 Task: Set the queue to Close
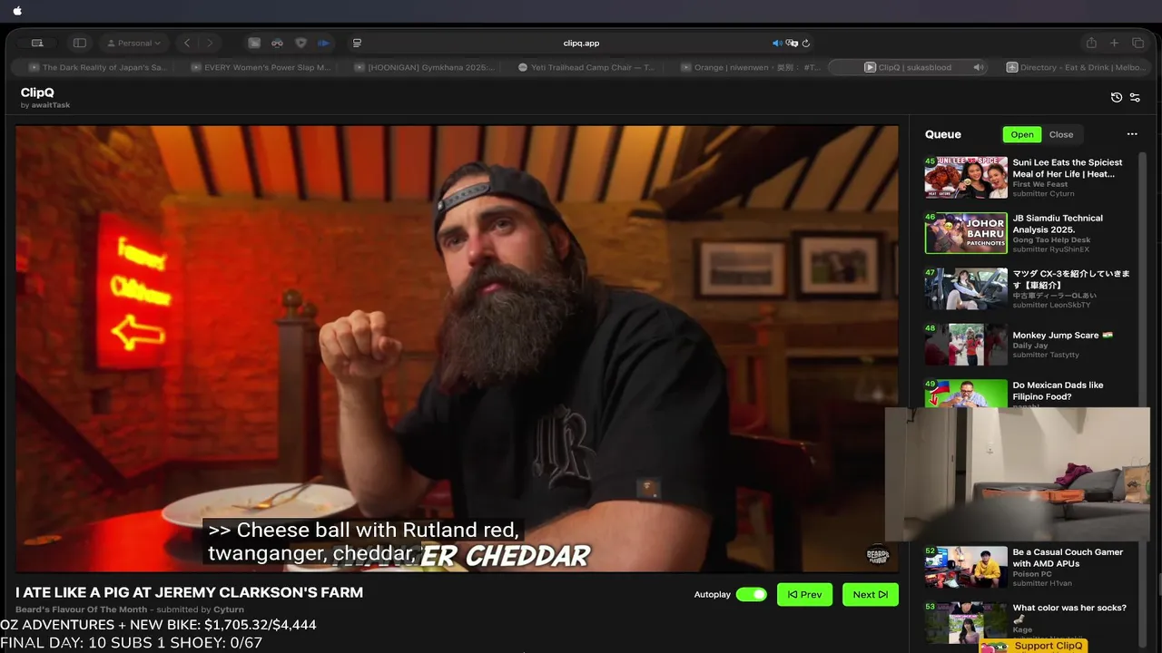[1061, 134]
